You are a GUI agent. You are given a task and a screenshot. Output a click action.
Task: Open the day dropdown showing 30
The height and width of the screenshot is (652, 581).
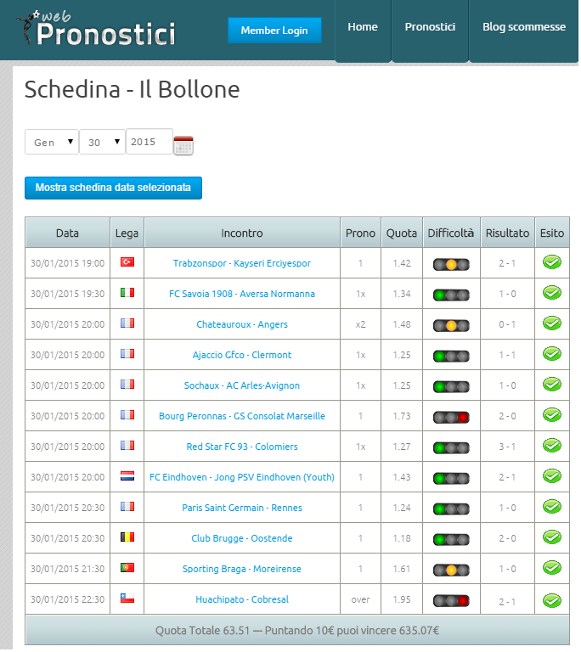[103, 143]
